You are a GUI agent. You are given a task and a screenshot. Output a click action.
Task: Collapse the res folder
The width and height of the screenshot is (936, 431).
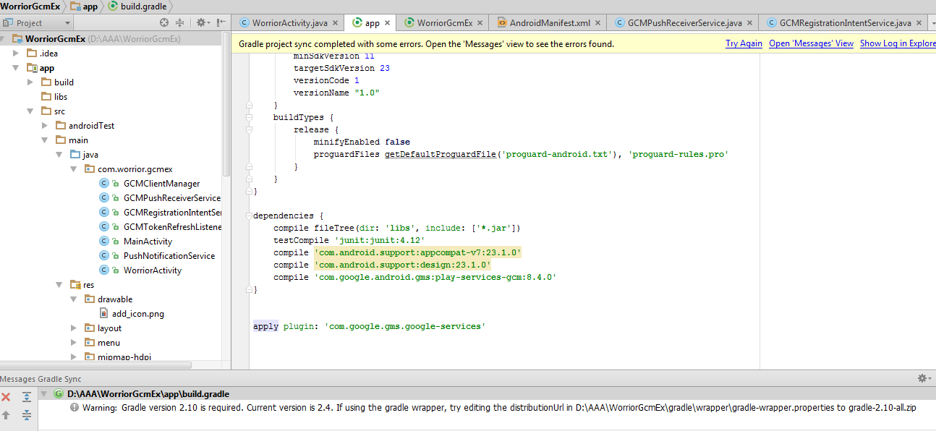point(59,284)
